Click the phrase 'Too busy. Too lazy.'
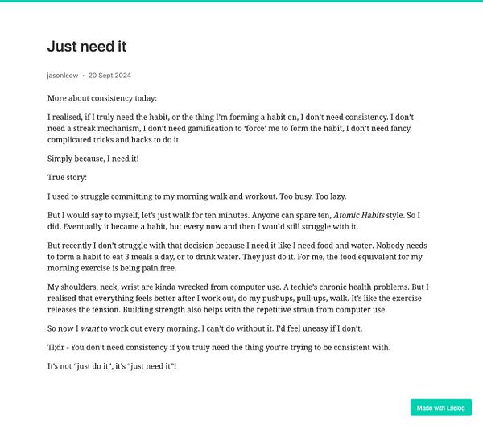The height and width of the screenshot is (425, 483). (x=312, y=196)
